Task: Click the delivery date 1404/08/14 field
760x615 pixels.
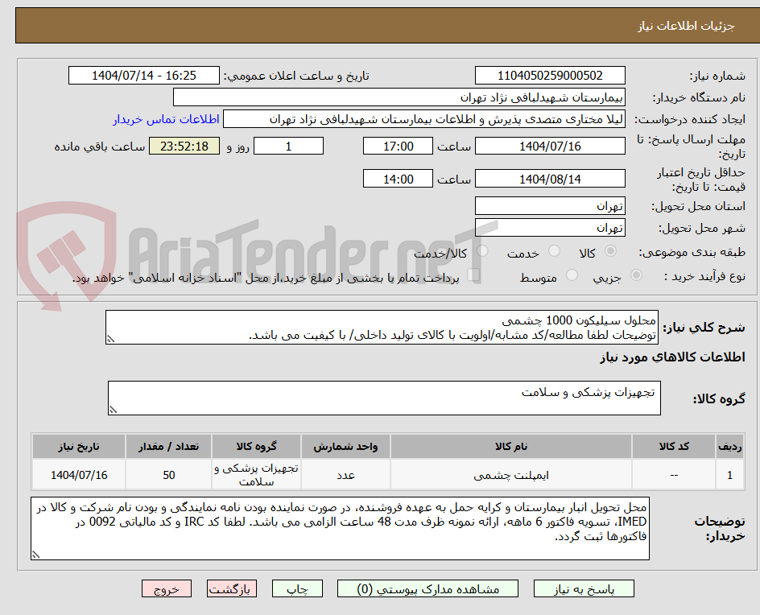Action: pos(550,178)
